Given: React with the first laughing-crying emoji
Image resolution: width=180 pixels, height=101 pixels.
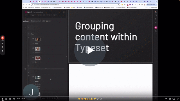Looking at the screenshot, I should click(x=79, y=99).
